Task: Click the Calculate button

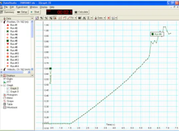Action: (x=81, y=12)
